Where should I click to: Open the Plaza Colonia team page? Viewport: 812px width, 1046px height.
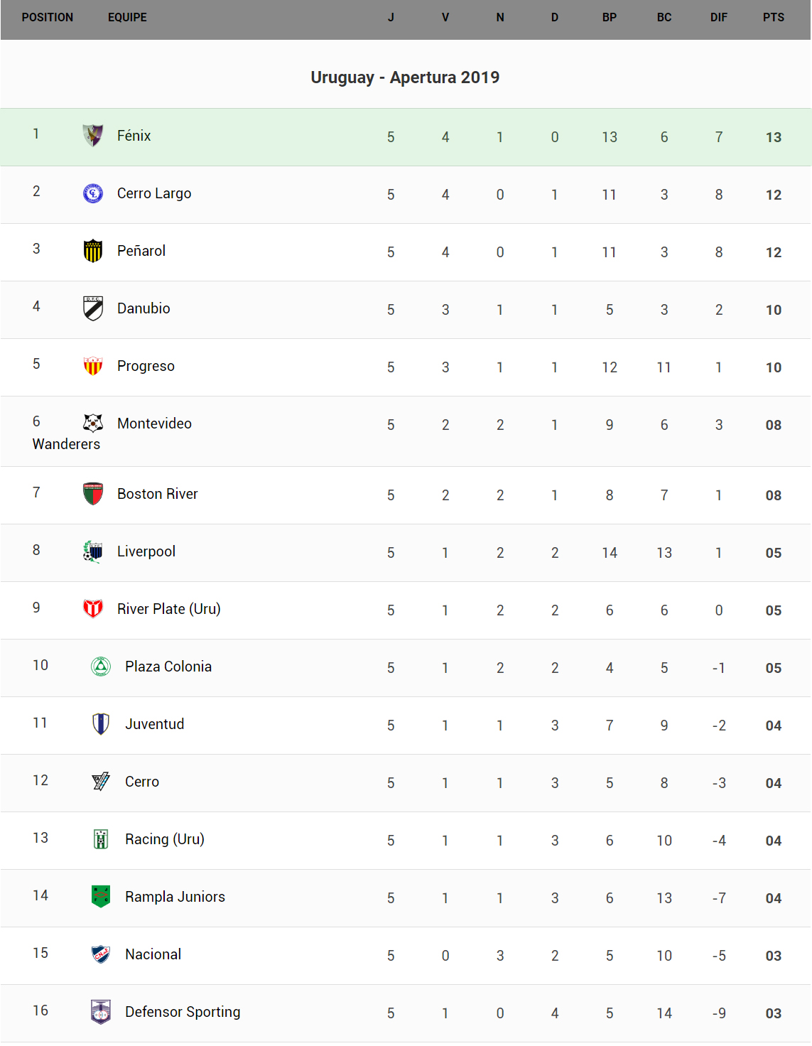168,667
